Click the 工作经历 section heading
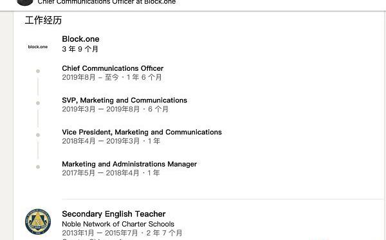The height and width of the screenshot is (240, 386). (x=43, y=20)
